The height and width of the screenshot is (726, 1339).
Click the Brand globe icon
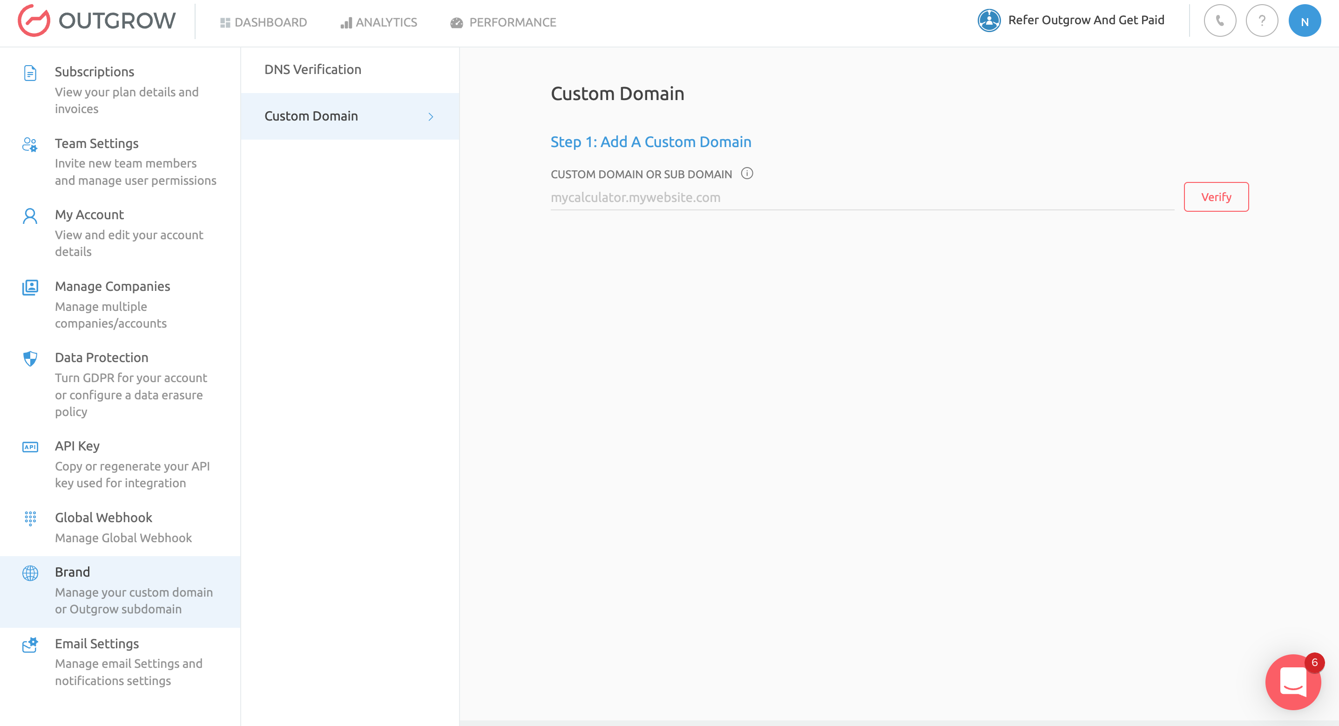pyautogui.click(x=30, y=573)
